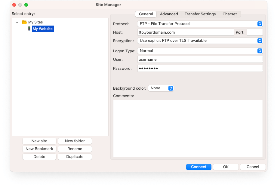
Task: Rename the selected site
Action: tap(75, 149)
